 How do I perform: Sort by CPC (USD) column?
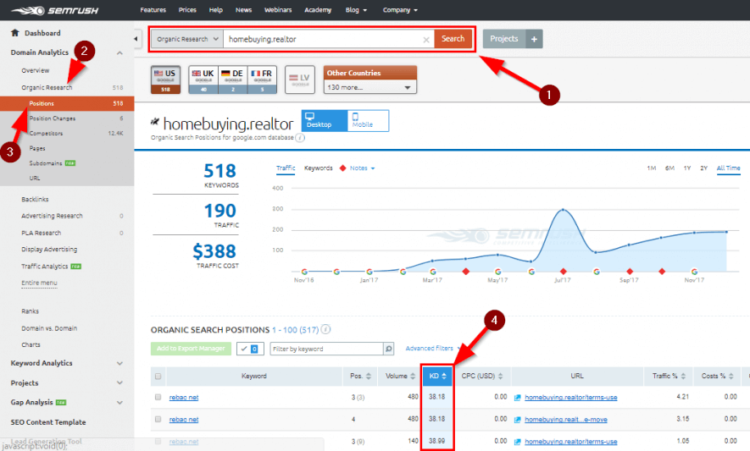click(481, 376)
